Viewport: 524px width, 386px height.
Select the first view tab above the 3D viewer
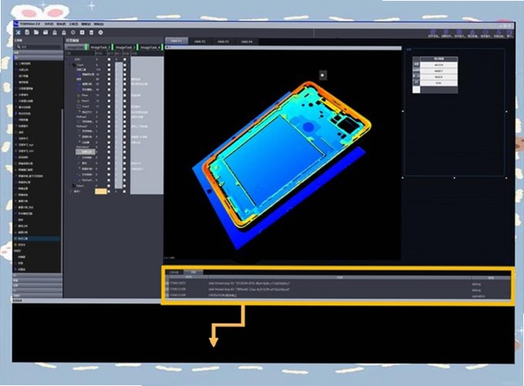(176, 41)
